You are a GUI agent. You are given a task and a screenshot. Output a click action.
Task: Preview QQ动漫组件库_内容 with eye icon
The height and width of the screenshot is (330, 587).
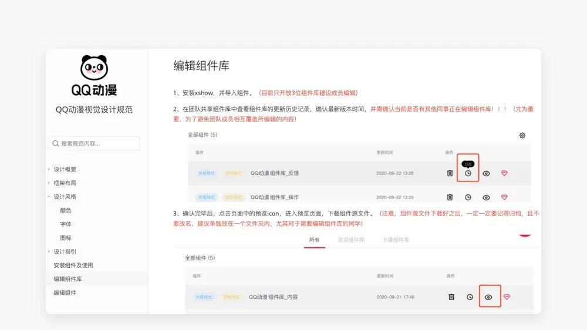click(x=488, y=297)
